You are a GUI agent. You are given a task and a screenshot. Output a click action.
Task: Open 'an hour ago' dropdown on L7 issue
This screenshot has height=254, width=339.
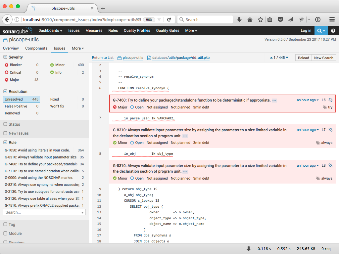tap(308, 130)
